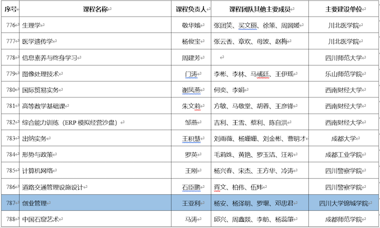Select the serial number cell 776
Image resolution: width=380 pixels, height=228 pixels.
(10, 25)
